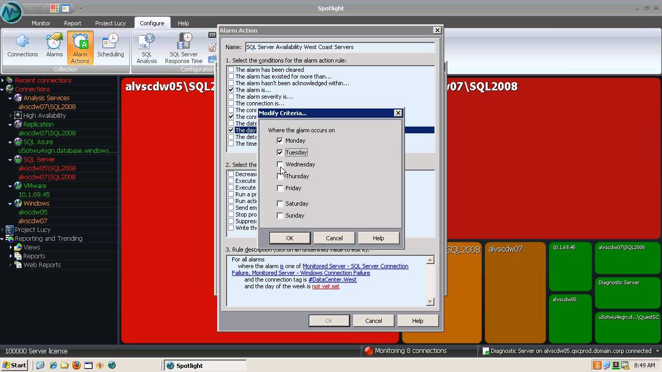
Task: Click the calendar grid quick-access icon
Action: pos(66,8)
